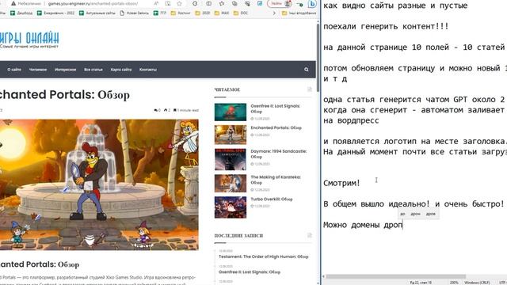Open the Дашборд bookmark
Viewport: 507px width, 285px height.
[21, 13]
